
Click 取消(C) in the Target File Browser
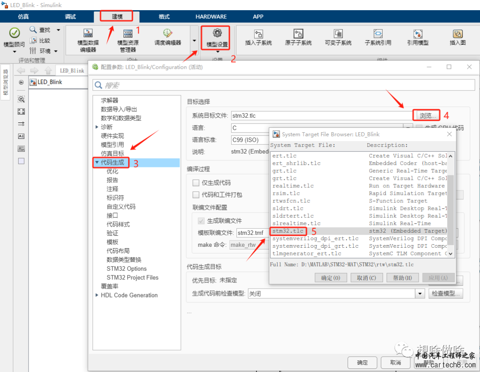[366, 278]
